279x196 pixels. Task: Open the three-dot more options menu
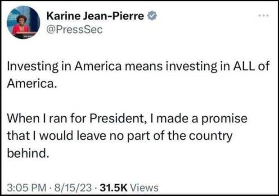click(264, 16)
